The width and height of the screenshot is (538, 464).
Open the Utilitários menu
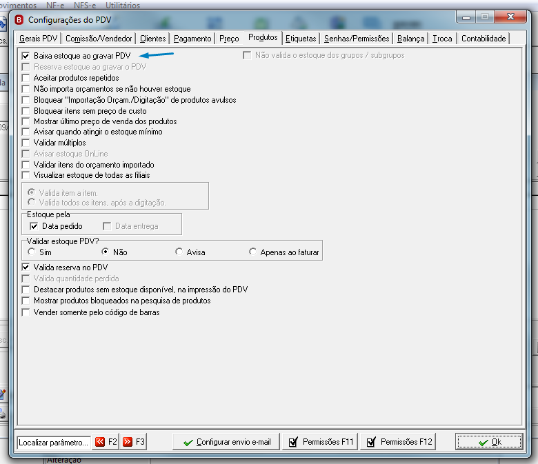123,5
